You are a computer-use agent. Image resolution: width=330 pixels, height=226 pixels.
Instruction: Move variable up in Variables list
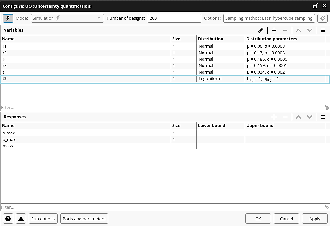point(298,30)
